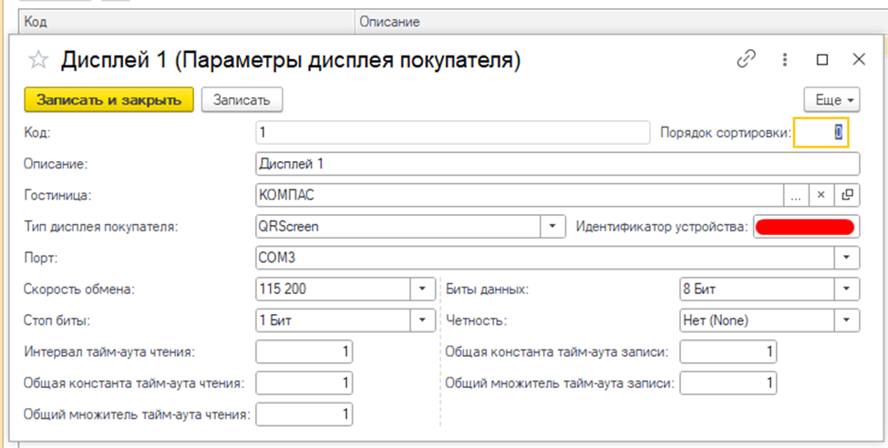
Task: Choose hotel with the ellipsis select button
Action: pos(796,195)
